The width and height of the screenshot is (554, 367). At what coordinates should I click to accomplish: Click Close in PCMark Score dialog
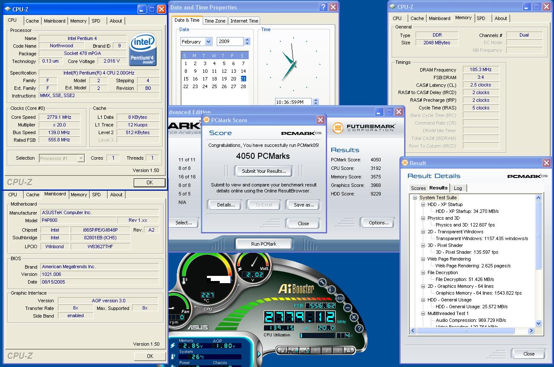(303, 224)
